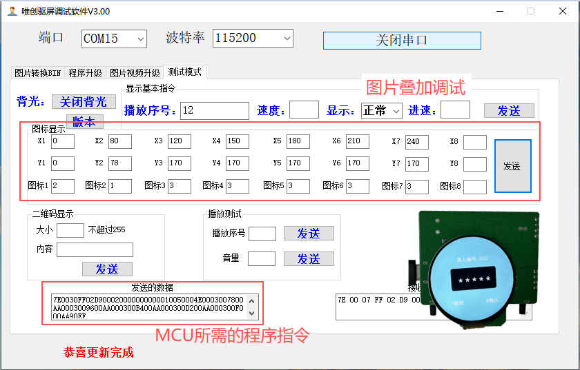Click 发送 button next to 音量 field

point(309,258)
